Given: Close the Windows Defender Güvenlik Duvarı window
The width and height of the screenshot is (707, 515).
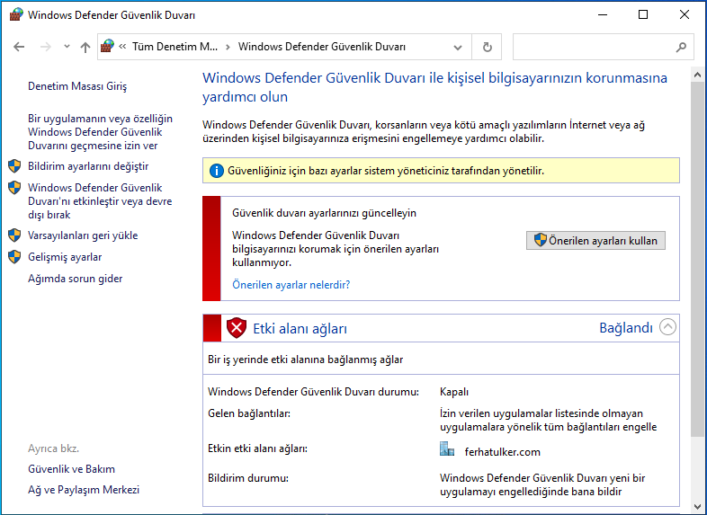Looking at the screenshot, I should (x=685, y=15).
